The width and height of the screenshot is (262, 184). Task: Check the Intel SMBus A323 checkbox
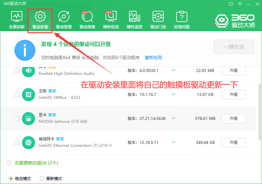click(x=17, y=94)
